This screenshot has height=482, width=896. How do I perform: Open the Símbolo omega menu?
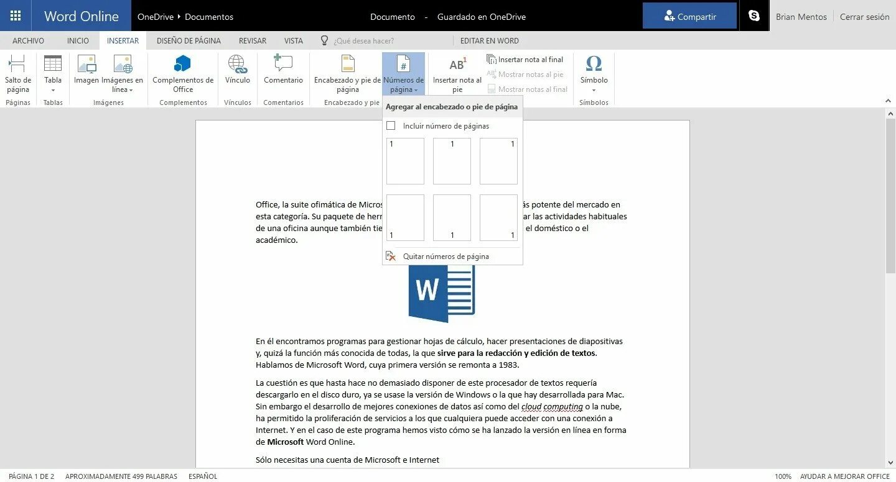[x=594, y=74]
